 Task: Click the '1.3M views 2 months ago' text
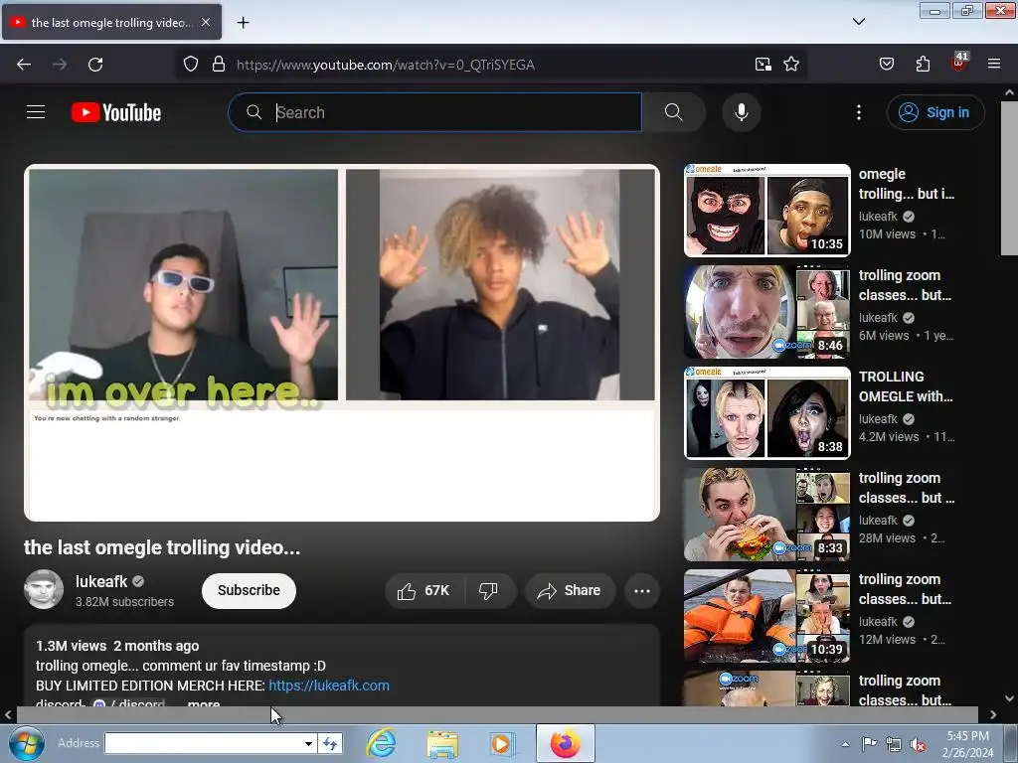117,646
